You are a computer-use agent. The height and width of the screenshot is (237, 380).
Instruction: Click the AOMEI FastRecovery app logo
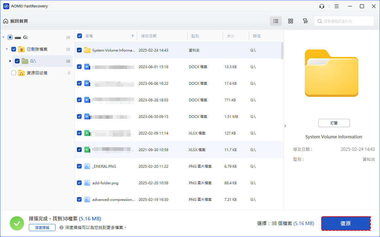6,6
